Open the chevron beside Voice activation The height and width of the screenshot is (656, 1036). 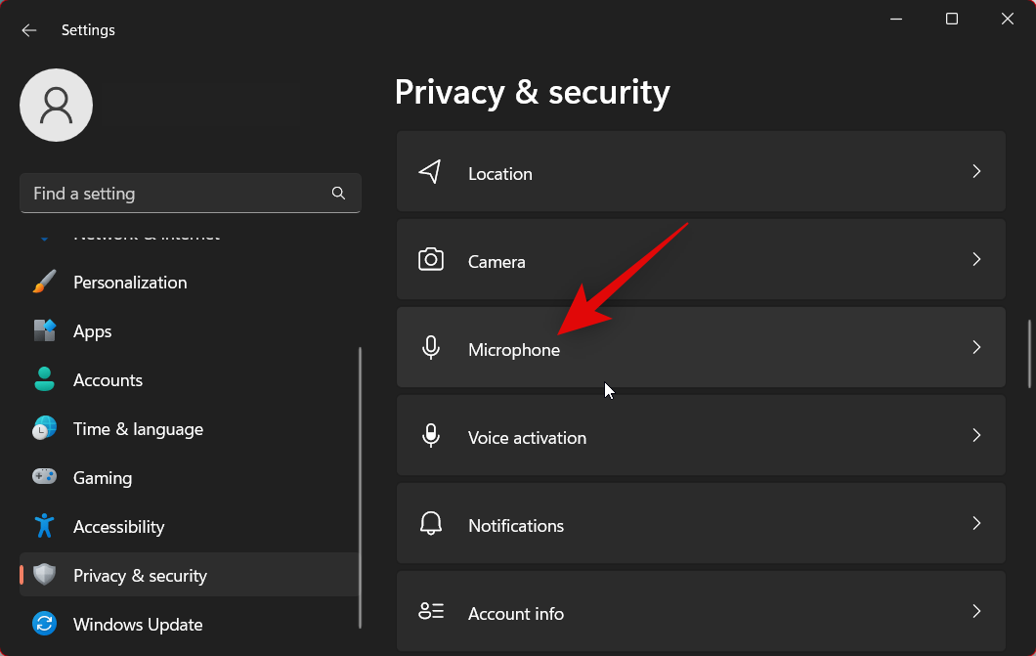point(975,436)
